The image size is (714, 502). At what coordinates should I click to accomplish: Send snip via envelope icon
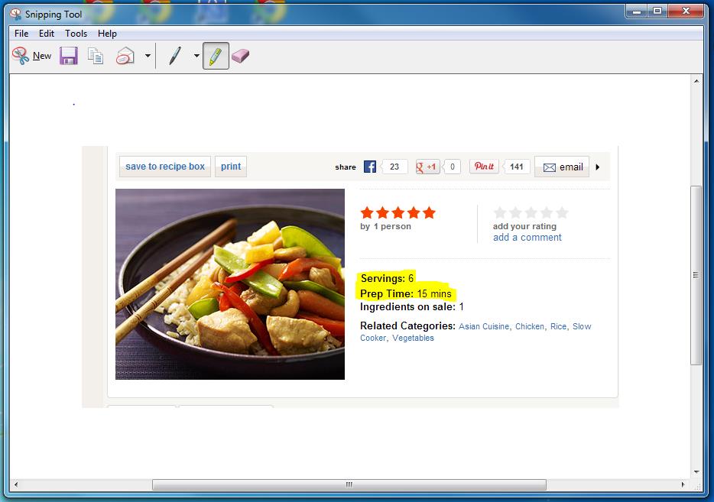(125, 56)
